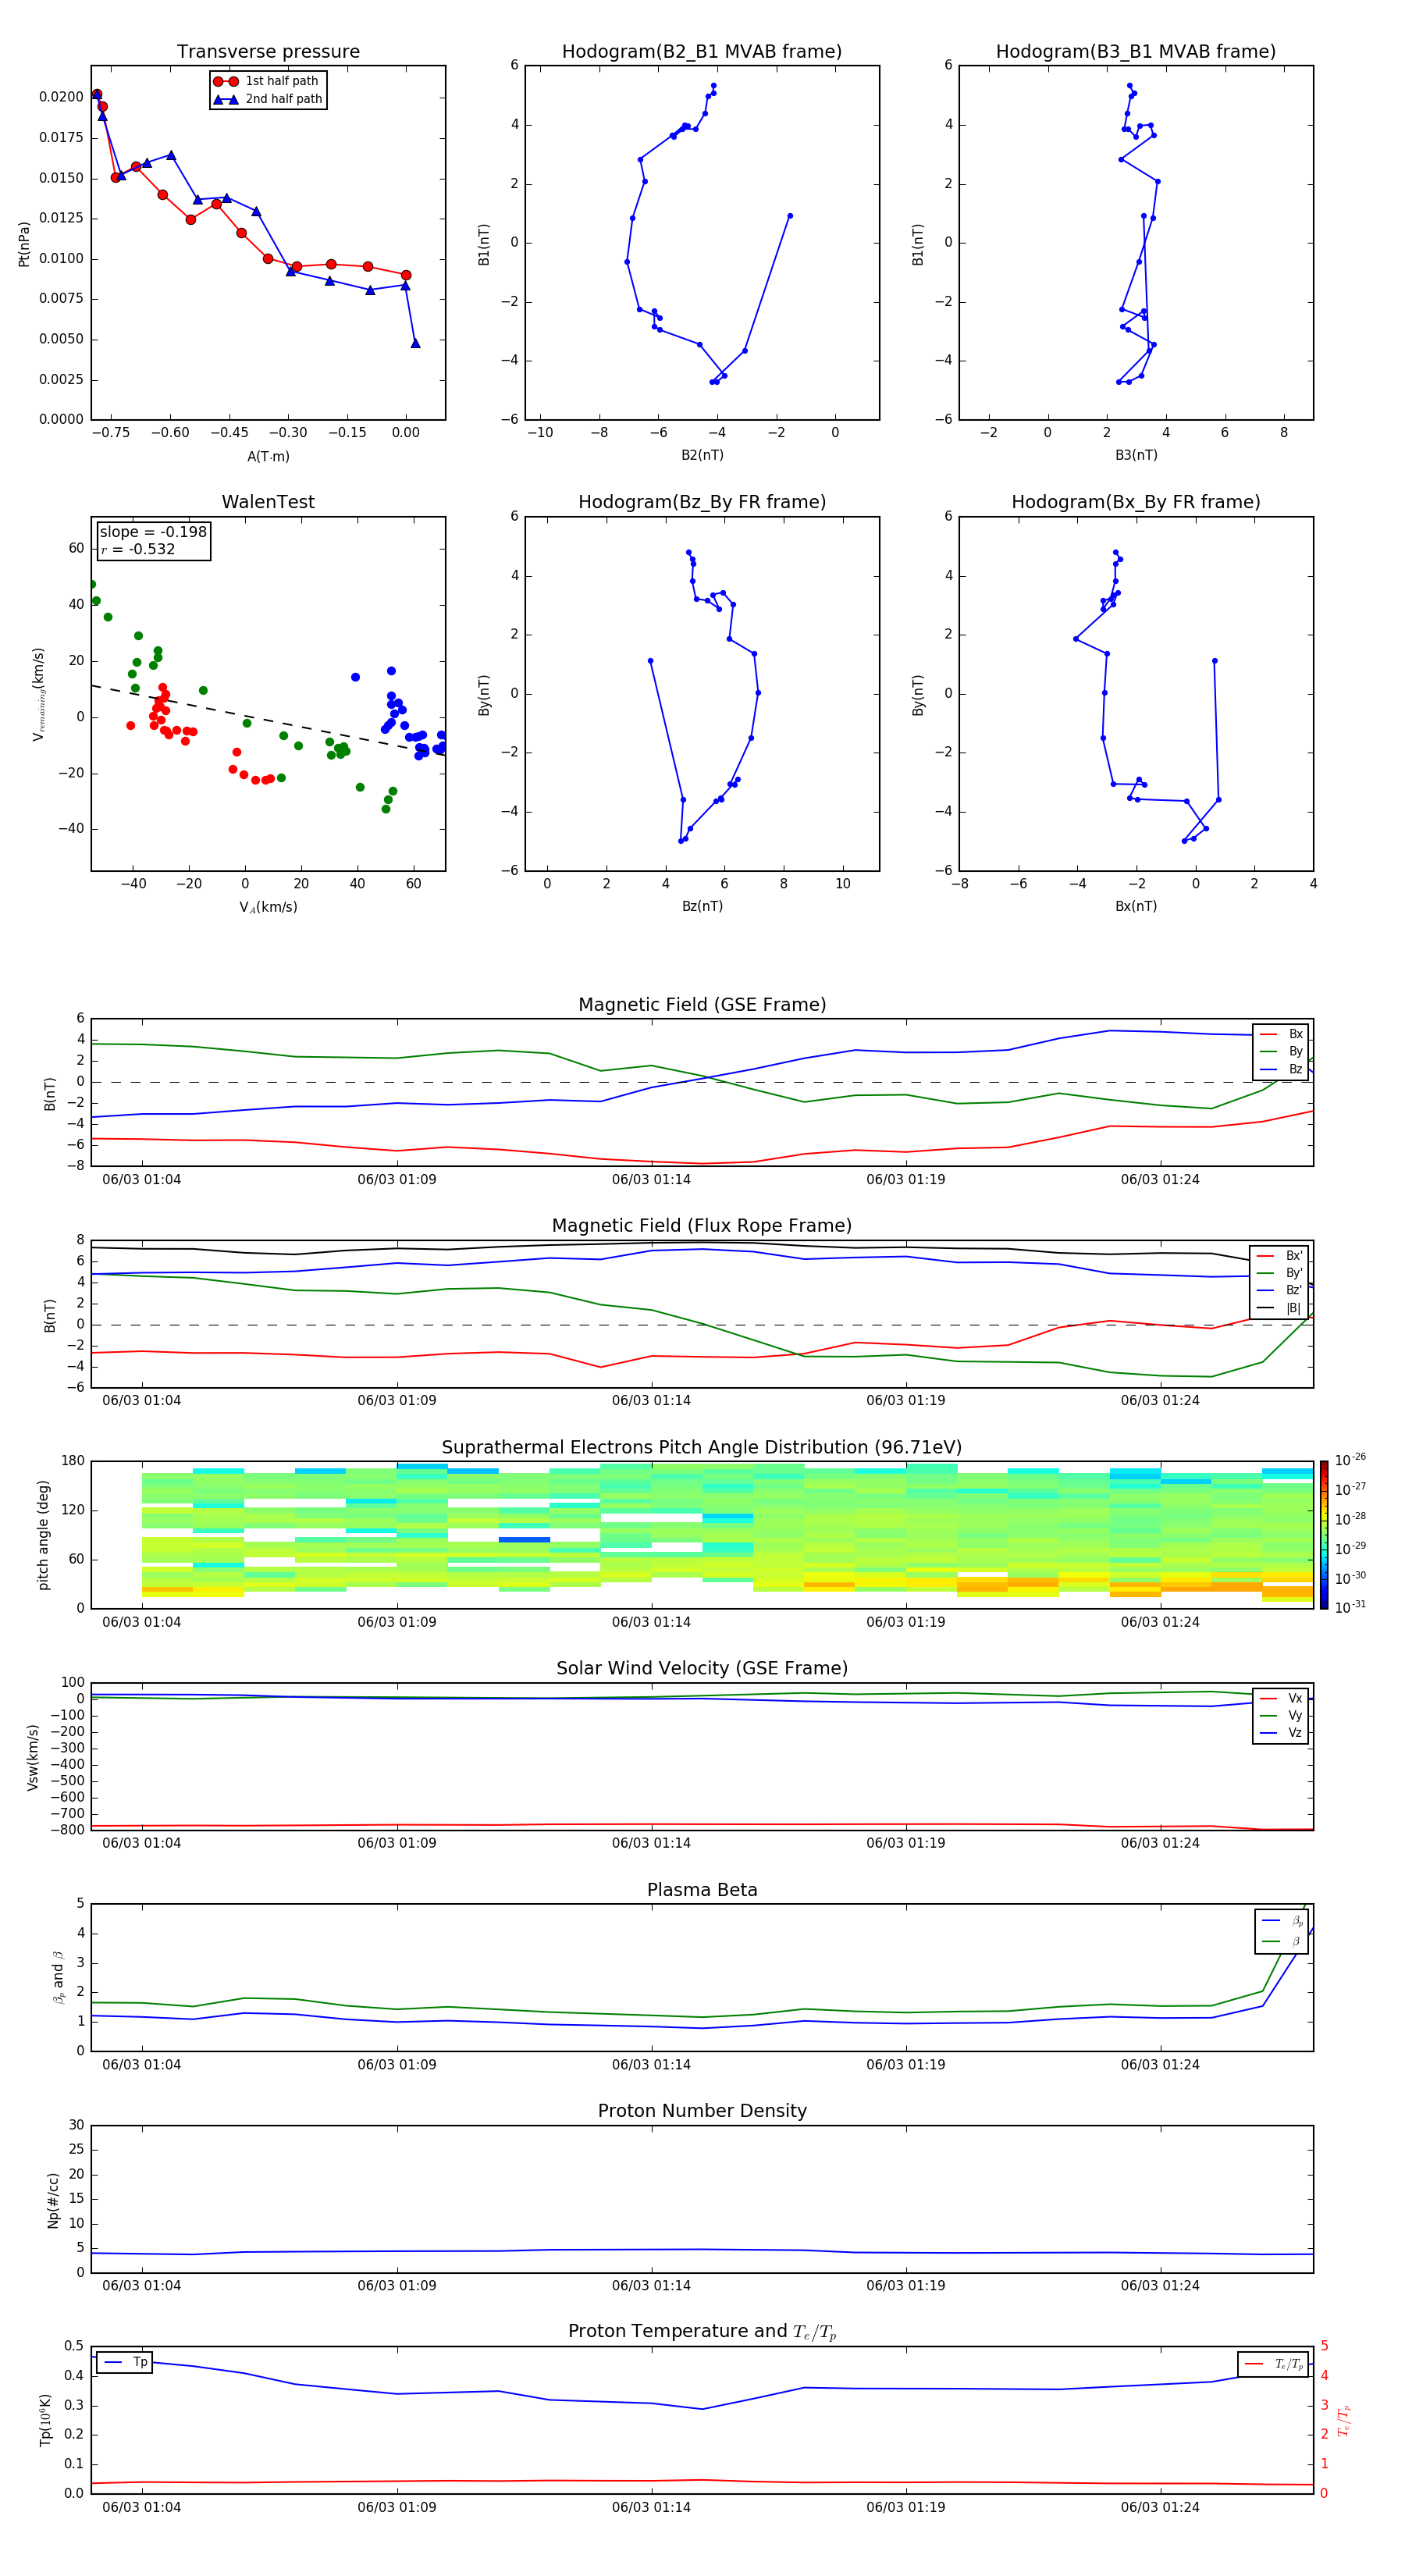Select the 'Tp' legend entry

click(126, 2362)
